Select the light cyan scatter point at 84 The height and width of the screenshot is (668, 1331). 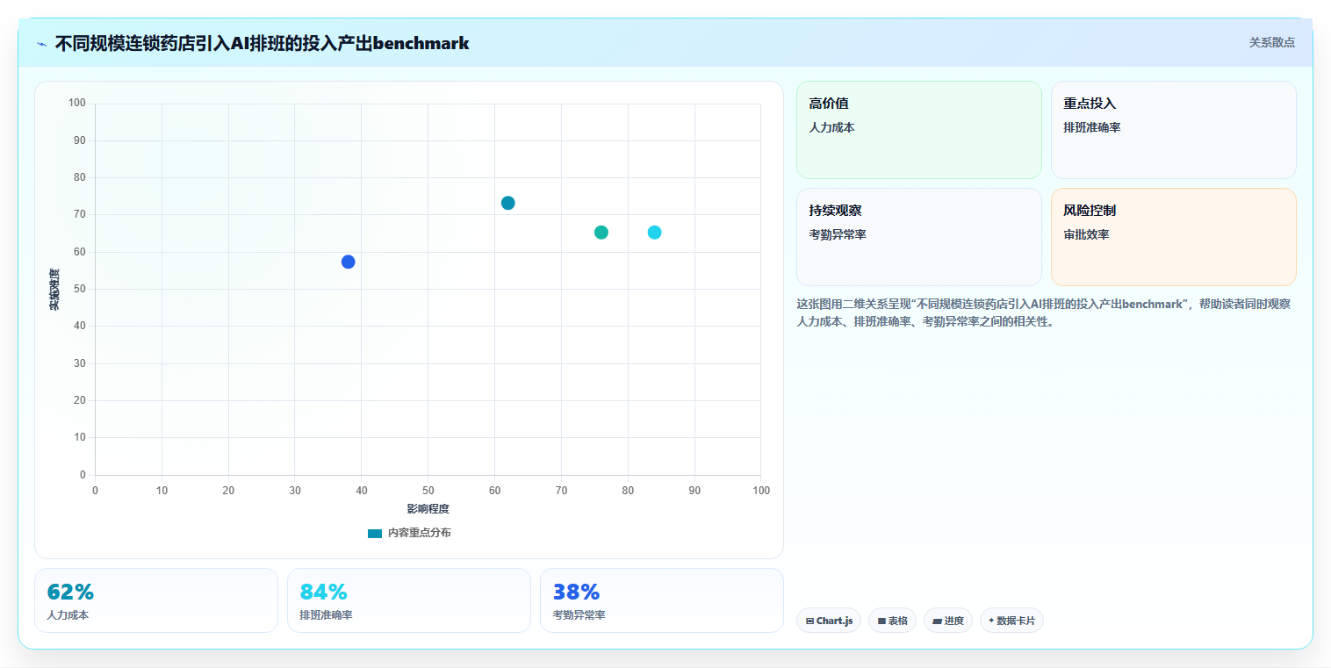655,233
